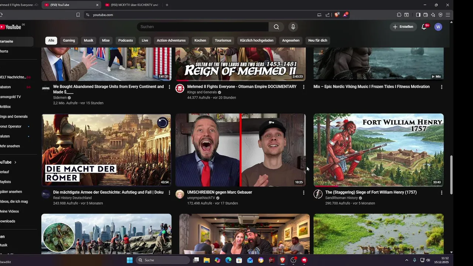Install app via address bar screen icon

tap(319, 15)
